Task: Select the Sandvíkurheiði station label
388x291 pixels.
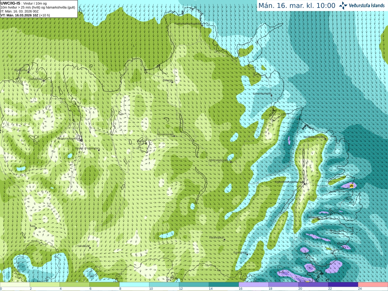Action: coord(262,94)
